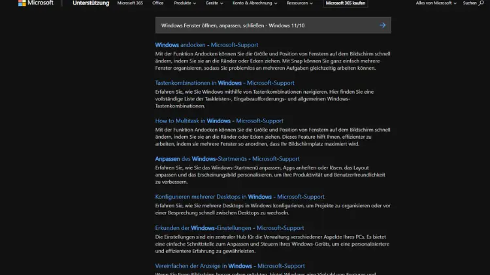Screen dimensions: 490x275
Task: Open 'Tastenkombinationen in Windows' result
Action: 224,83
